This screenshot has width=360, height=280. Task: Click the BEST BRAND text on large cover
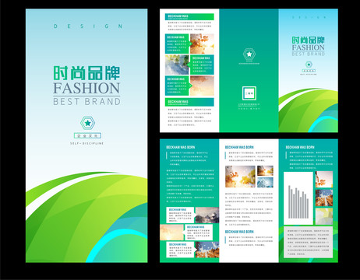tap(86, 101)
